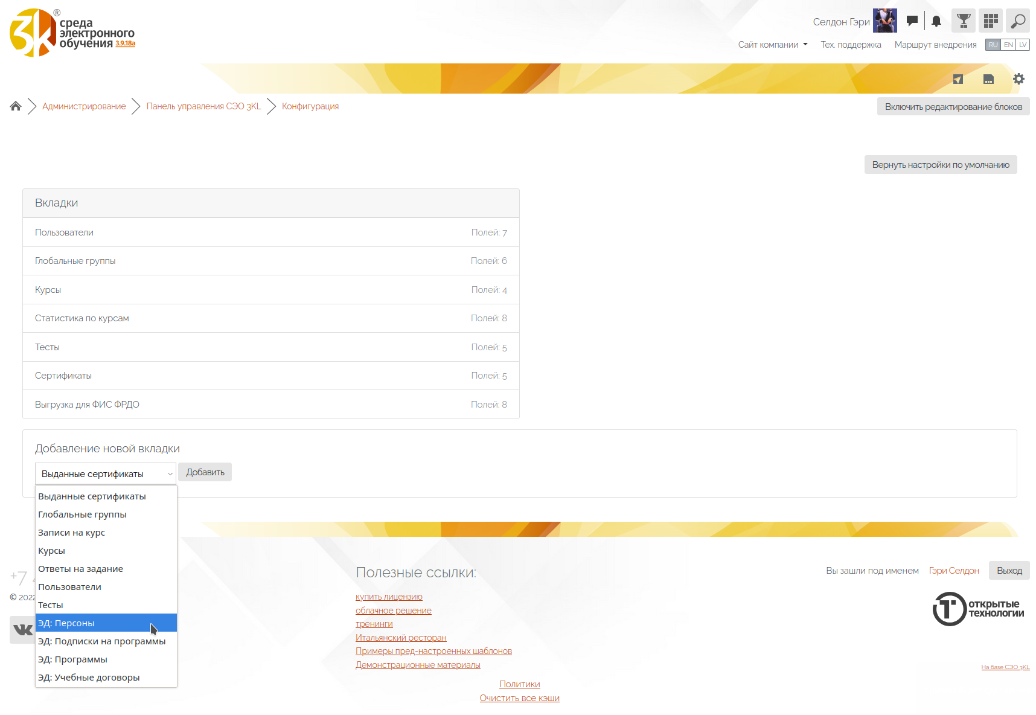Switch language to LV
This screenshot has height=715, width=1036.
pos(1023,45)
